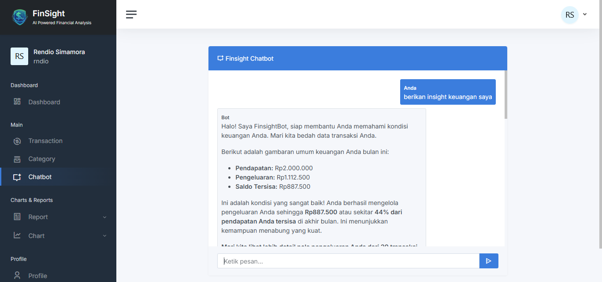
Task: Open the Dashboard menu entry
Action: click(44, 102)
